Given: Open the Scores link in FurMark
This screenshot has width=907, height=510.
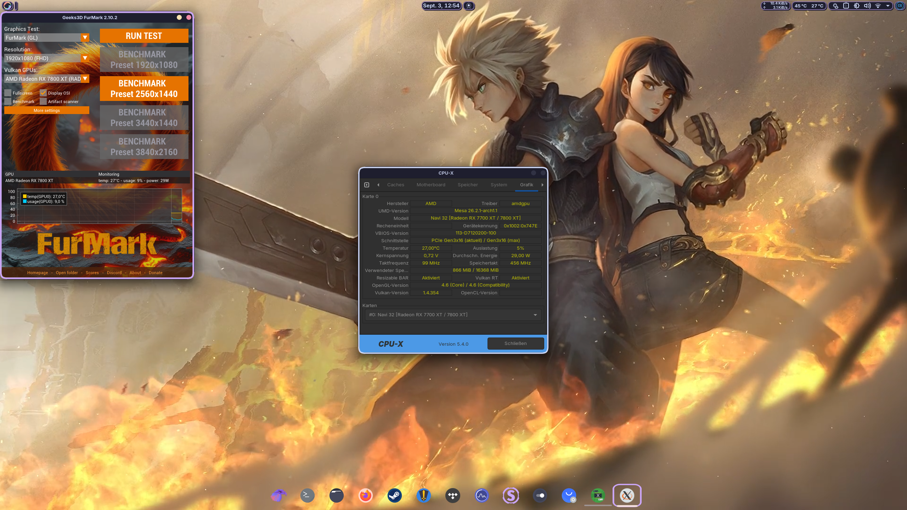Looking at the screenshot, I should (x=92, y=273).
